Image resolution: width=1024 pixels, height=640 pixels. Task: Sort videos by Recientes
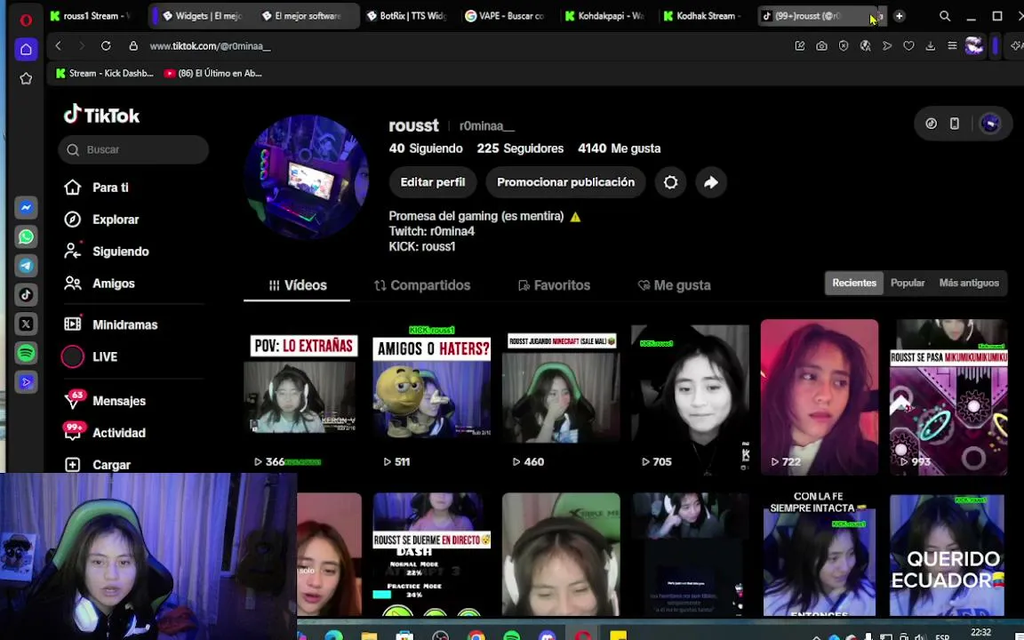[x=853, y=283]
